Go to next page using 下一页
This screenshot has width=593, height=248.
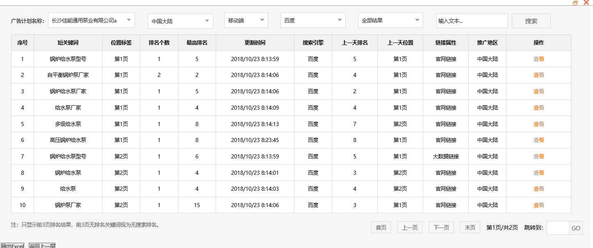[x=441, y=228]
